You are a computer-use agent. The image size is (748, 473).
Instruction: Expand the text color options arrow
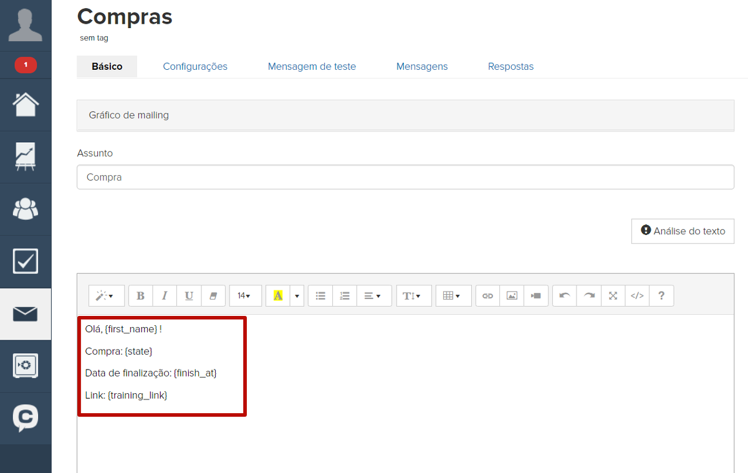(297, 296)
